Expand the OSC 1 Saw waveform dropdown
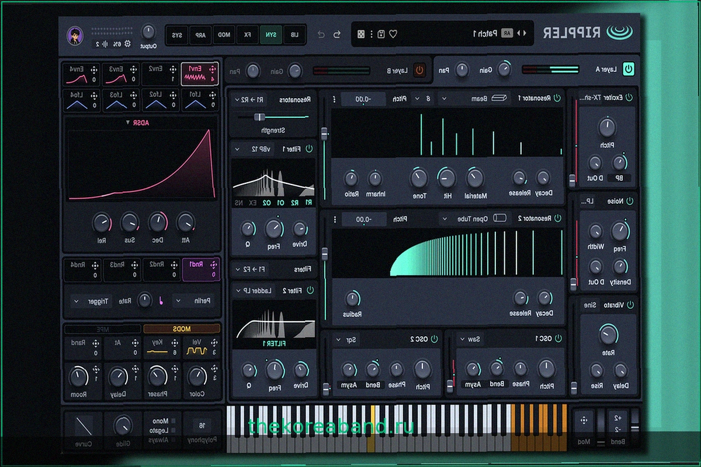This screenshot has height=467, width=701. (470, 338)
